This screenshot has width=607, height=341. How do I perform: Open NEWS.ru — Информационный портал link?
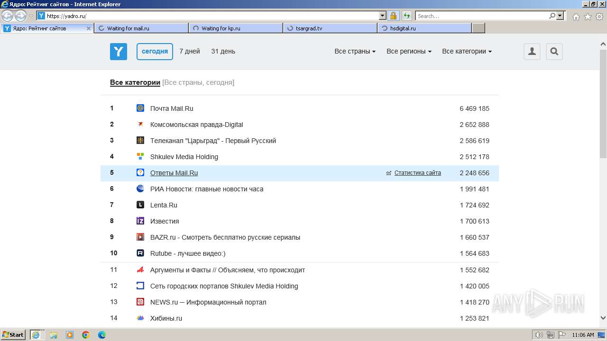tap(208, 302)
